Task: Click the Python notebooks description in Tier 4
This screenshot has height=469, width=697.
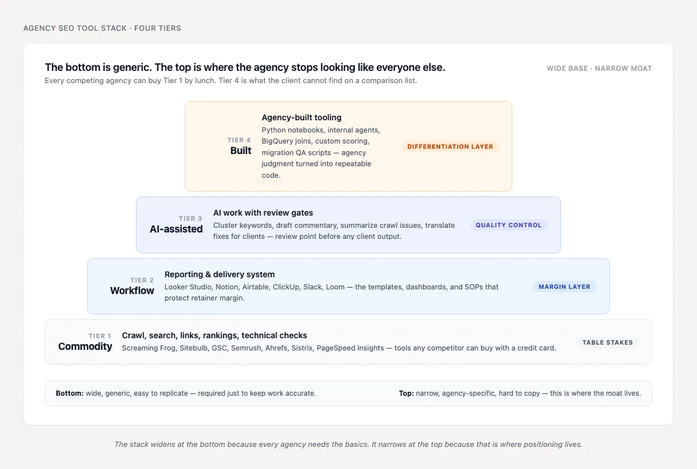Action: (x=321, y=152)
